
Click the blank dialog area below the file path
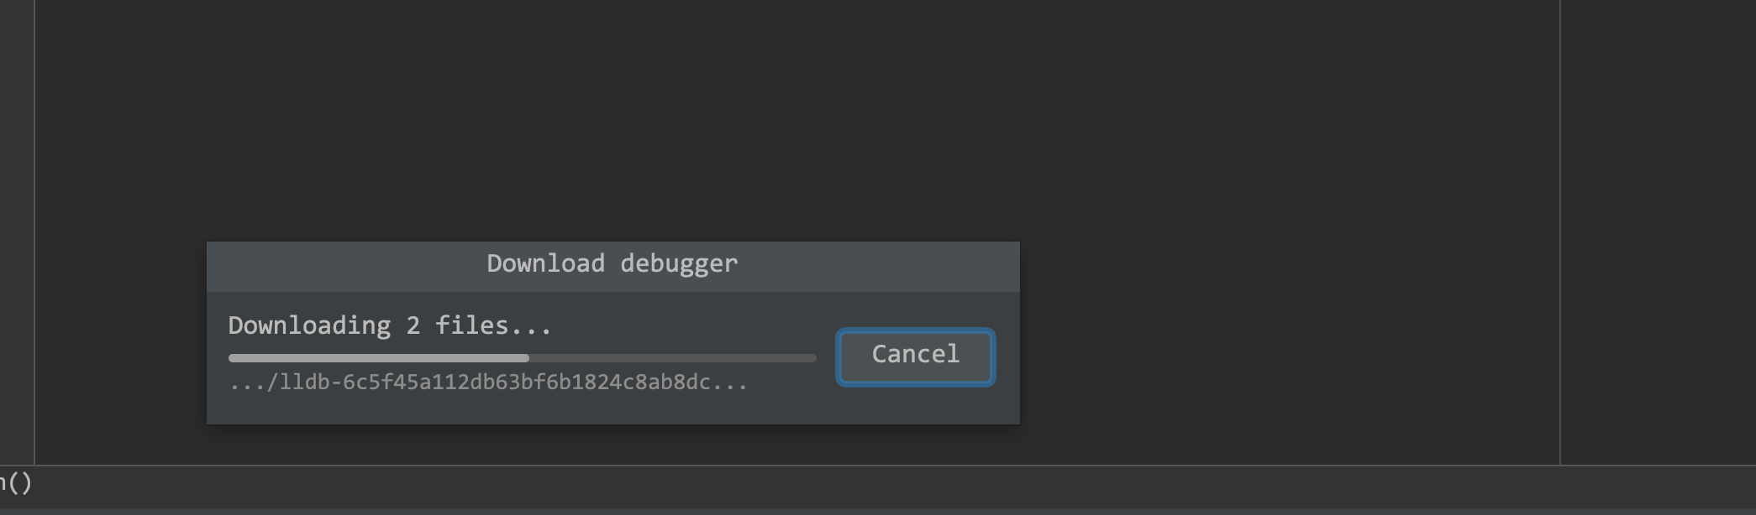(x=612, y=409)
